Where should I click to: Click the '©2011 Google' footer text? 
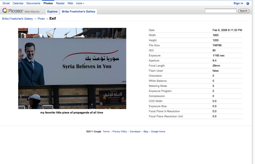(94, 131)
